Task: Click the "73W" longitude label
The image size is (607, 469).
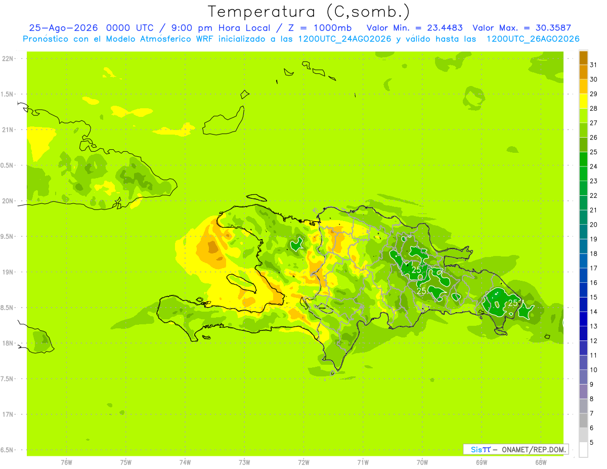Action: 244,462
